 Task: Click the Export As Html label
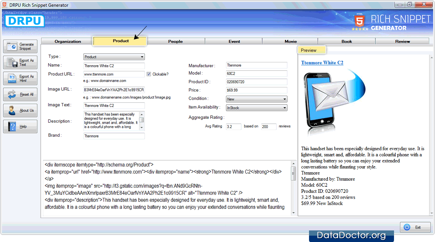click(26, 79)
